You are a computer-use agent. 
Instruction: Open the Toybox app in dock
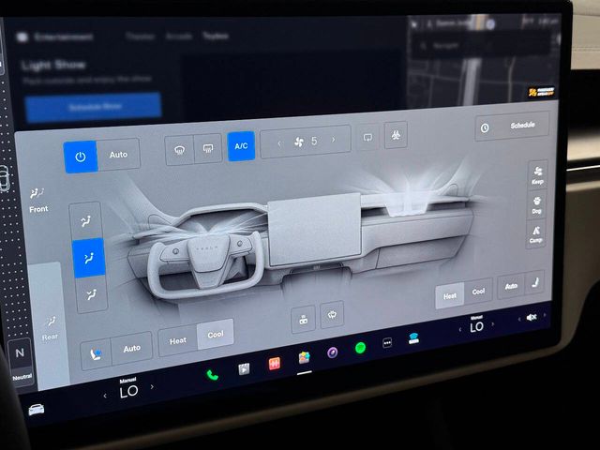(304, 358)
